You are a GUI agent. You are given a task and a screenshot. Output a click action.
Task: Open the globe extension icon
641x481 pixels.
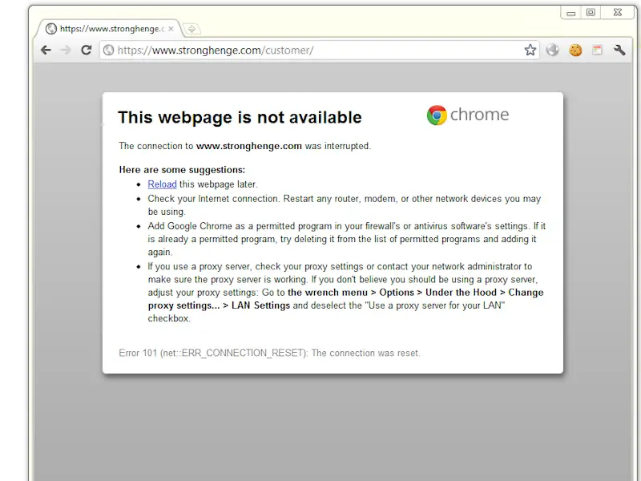552,50
